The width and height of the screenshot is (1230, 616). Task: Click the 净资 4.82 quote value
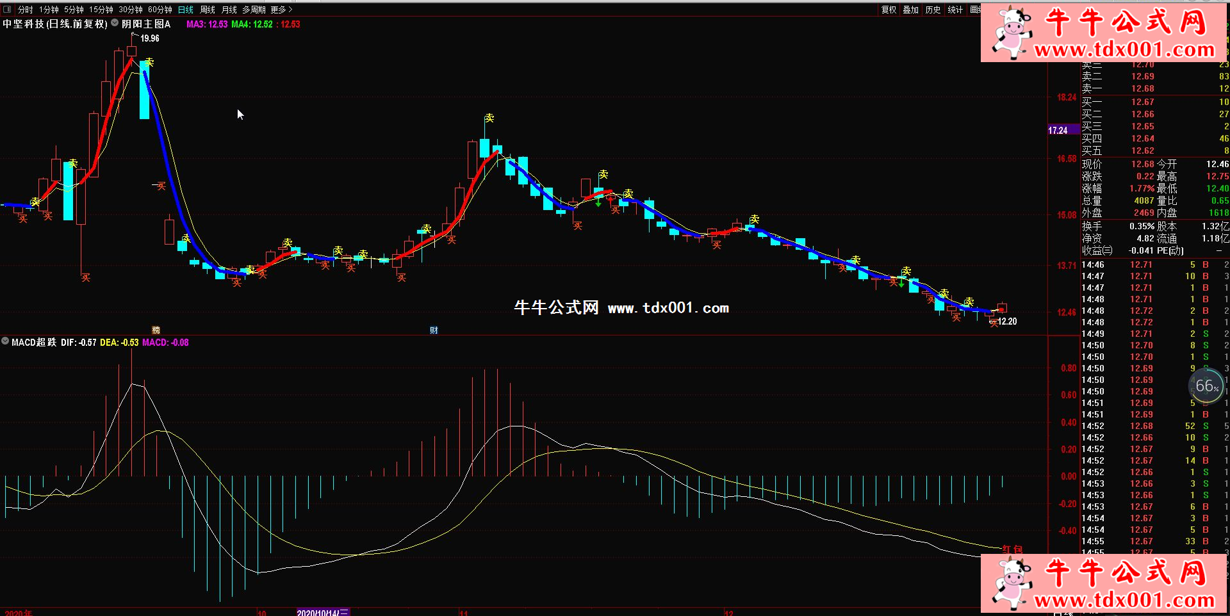point(1145,238)
